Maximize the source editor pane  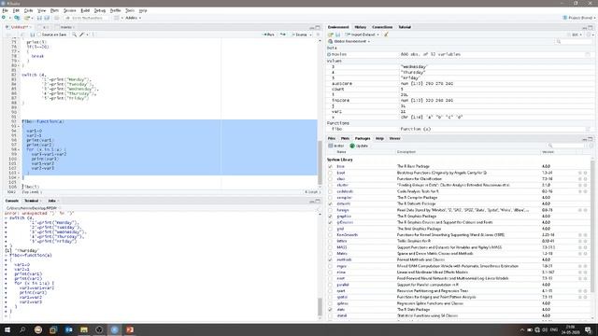(318, 27)
